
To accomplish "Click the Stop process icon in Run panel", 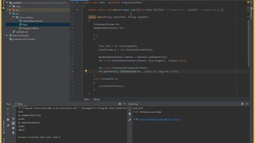I will point(8,114).
